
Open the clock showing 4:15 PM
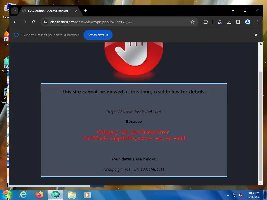254,195
